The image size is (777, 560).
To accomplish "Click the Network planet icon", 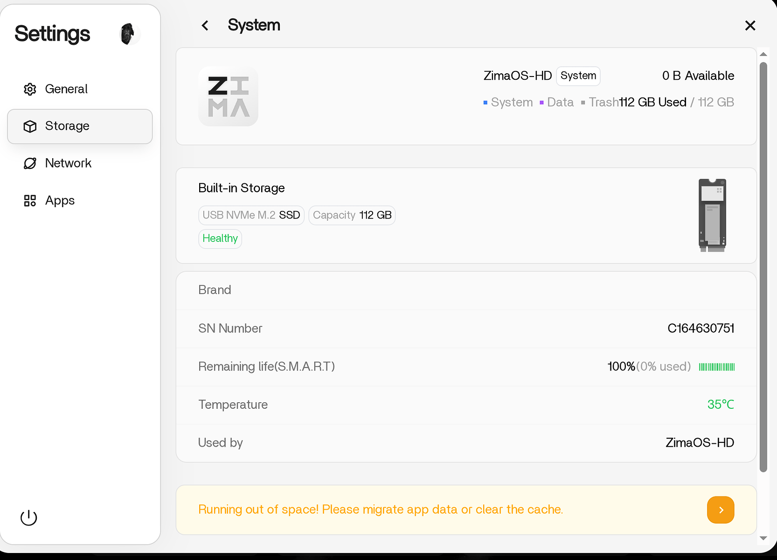I will point(30,163).
